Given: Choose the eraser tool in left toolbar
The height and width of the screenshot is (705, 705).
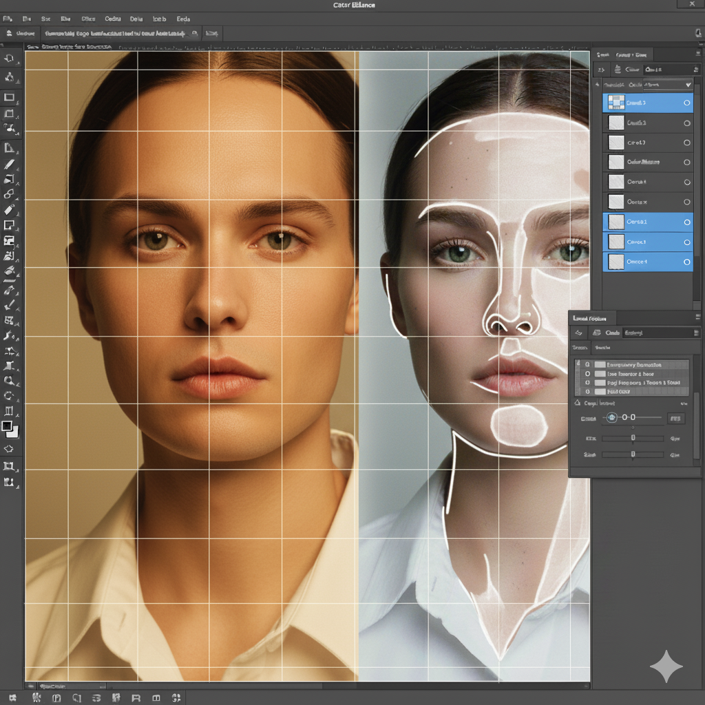Looking at the screenshot, I should (10, 209).
